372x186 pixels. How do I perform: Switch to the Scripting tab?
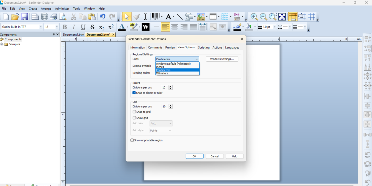click(204, 47)
